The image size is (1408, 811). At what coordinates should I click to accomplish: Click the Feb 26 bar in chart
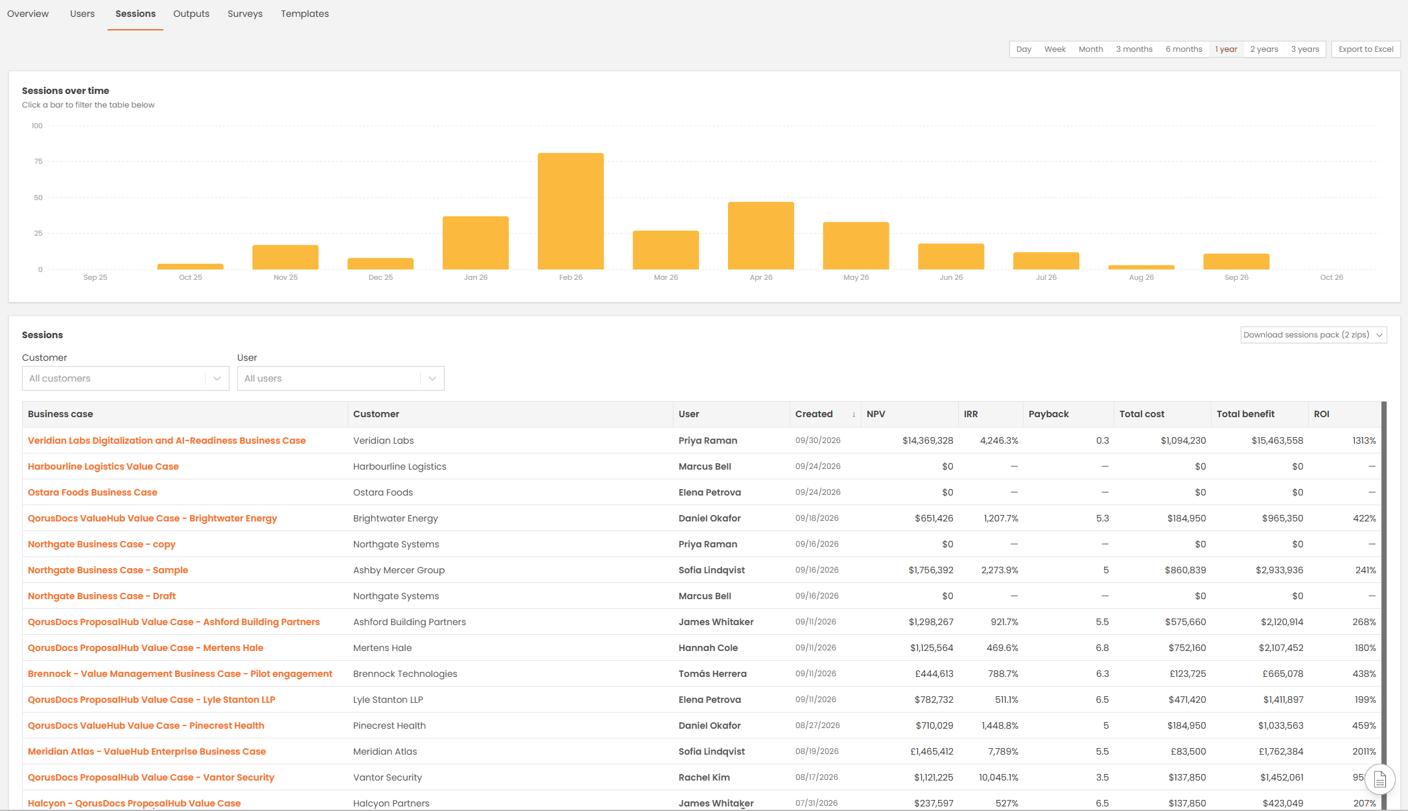(570, 211)
